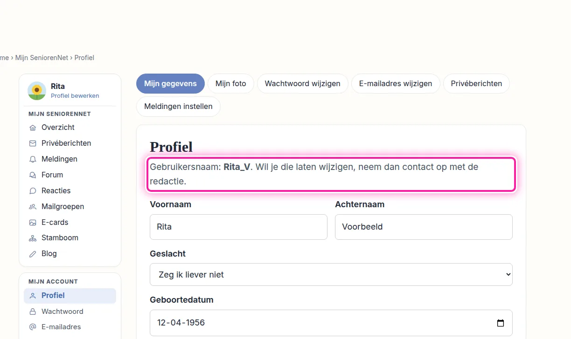Click the Profiel breadcrumb text
Image resolution: width=571 pixels, height=339 pixels.
[x=84, y=58]
